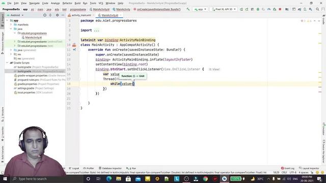Open File Explorer from the taskbar

[x=119, y=178]
